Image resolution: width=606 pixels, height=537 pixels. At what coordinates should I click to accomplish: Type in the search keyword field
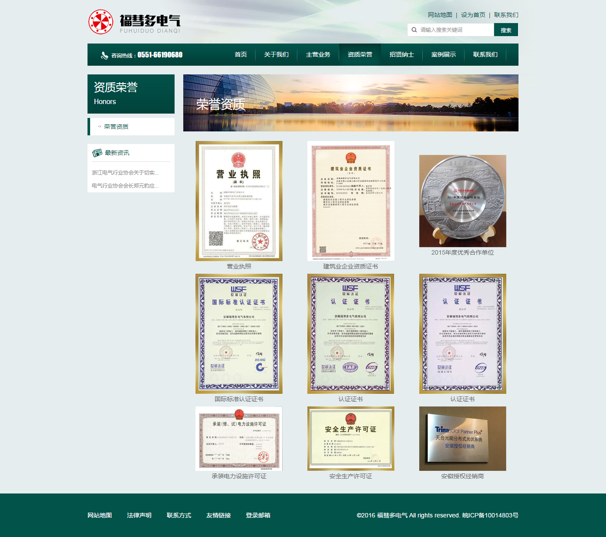click(x=455, y=30)
